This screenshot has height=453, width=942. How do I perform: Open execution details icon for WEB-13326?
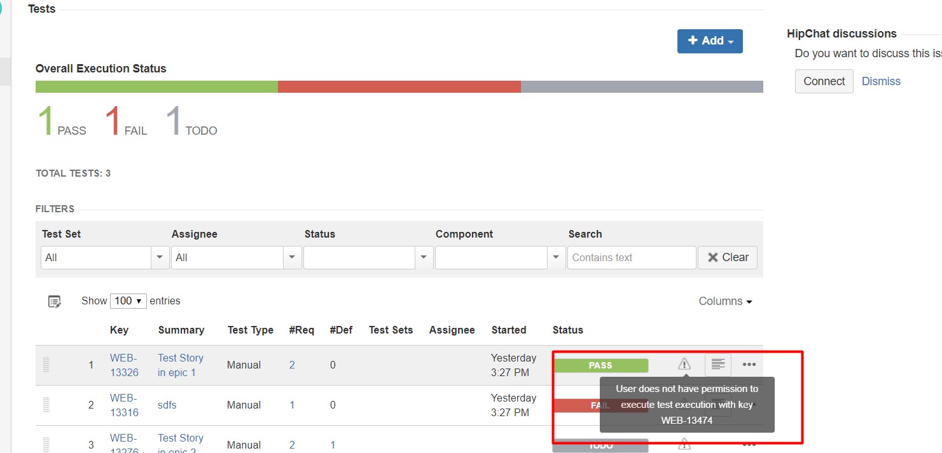pyautogui.click(x=717, y=365)
